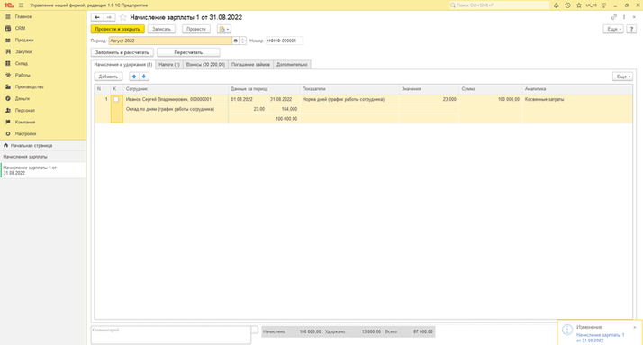Viewport: 643px width, 345px height.
Task: Move row down with blue arrow
Action: (x=144, y=77)
